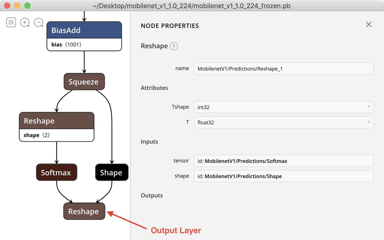Select the shape 2 initializer
This screenshot has height=240, width=384.
pyautogui.click(x=57, y=135)
